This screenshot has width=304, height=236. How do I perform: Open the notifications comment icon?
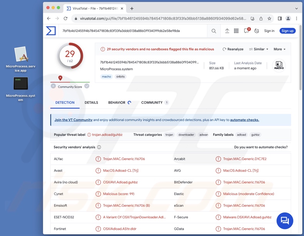(x=247, y=31)
